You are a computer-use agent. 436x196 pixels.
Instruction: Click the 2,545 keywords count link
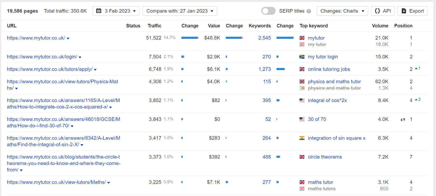[265, 38]
